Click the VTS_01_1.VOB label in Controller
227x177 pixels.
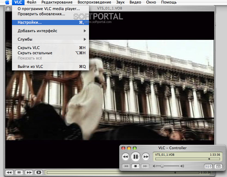point(165,155)
